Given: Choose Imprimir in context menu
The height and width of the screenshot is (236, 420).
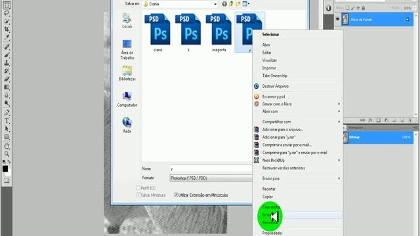Looking at the screenshot, I should point(297,68).
